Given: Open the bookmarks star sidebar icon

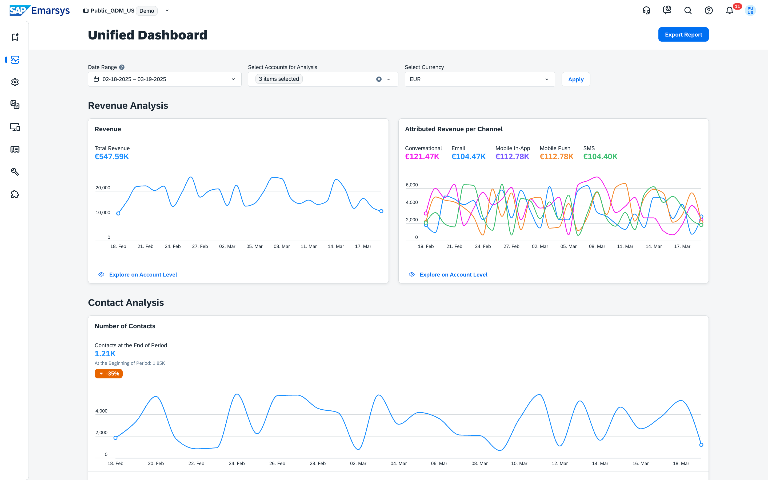Looking at the screenshot, I should click(15, 37).
